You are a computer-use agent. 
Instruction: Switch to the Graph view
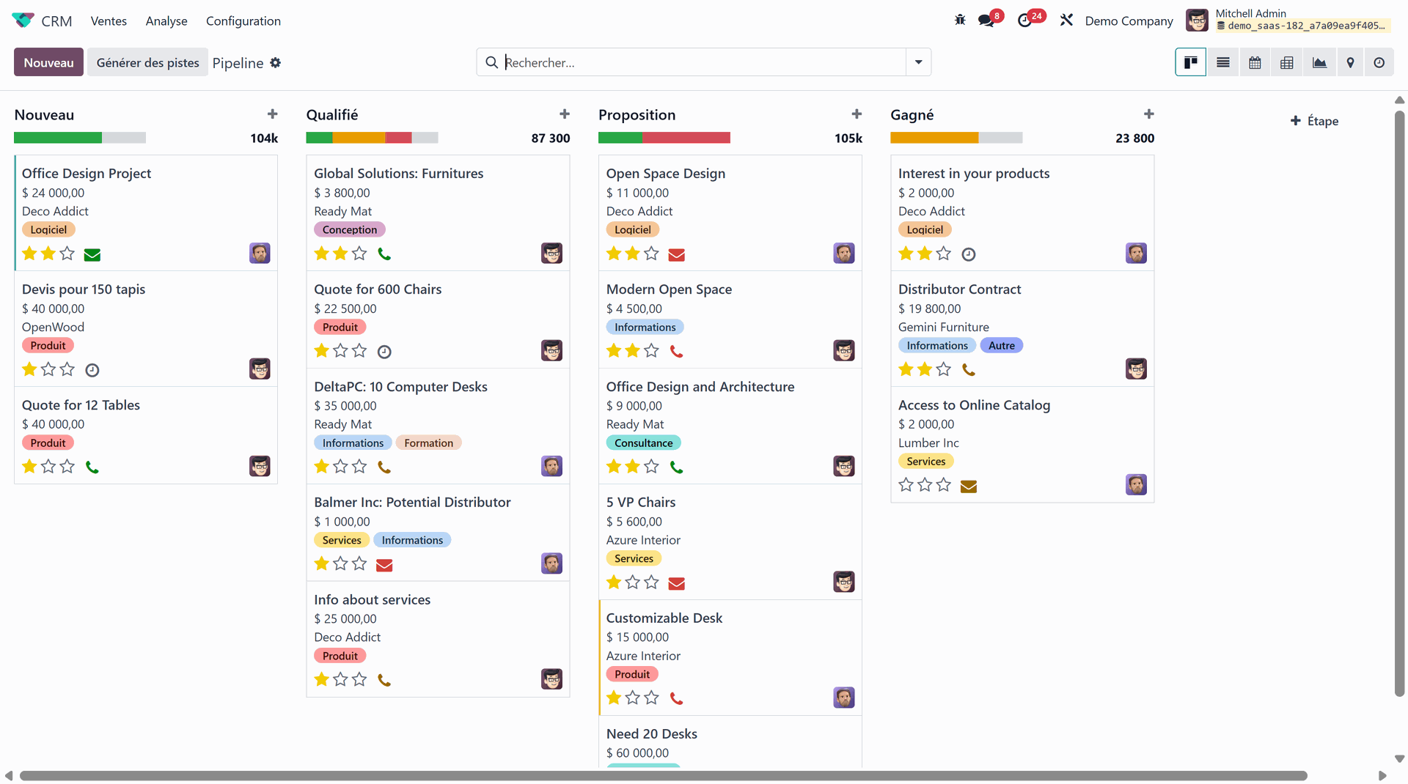click(x=1319, y=62)
